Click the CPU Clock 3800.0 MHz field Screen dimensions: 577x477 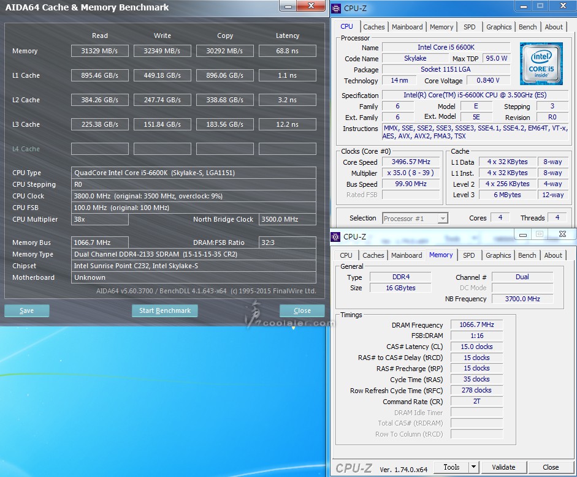194,196
